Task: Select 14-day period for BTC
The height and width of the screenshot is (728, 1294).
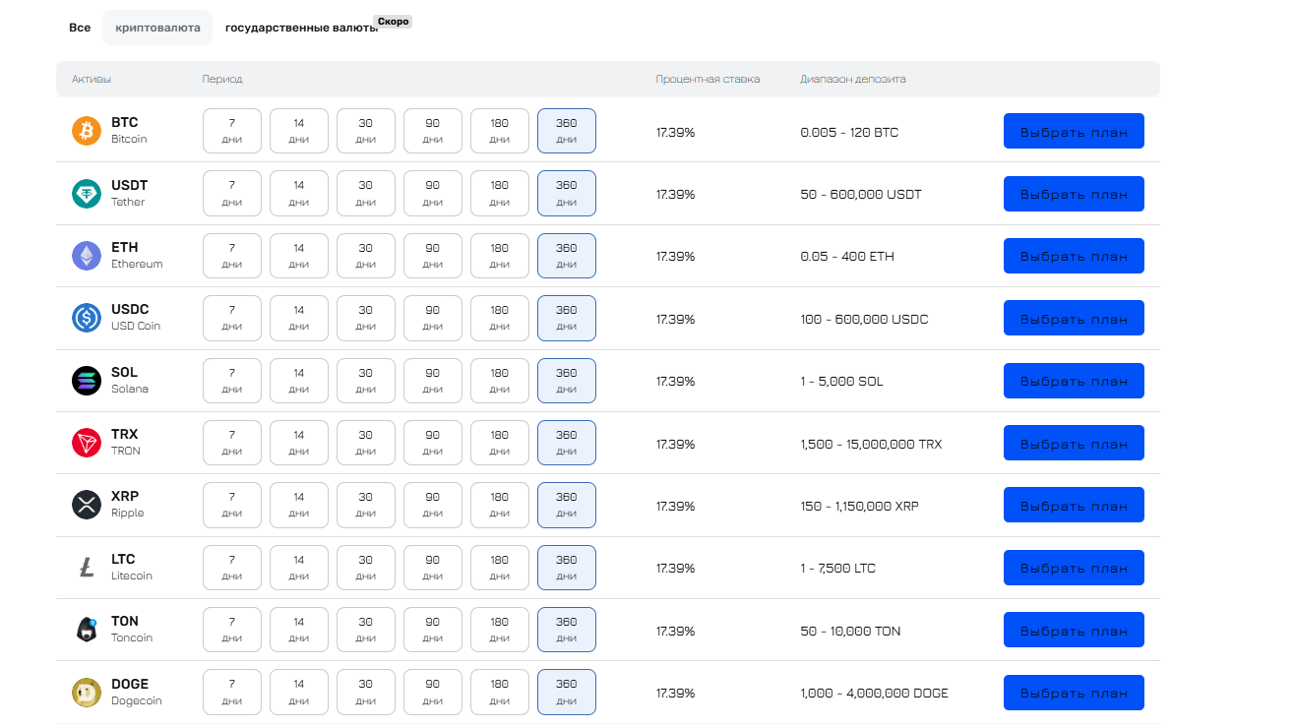Action: coord(299,131)
